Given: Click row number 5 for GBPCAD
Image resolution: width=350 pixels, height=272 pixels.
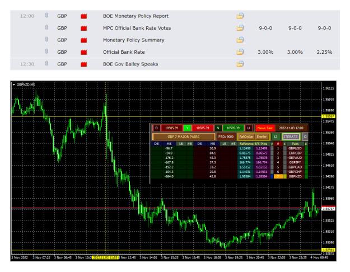Looking at the screenshot, I should click(278, 167).
